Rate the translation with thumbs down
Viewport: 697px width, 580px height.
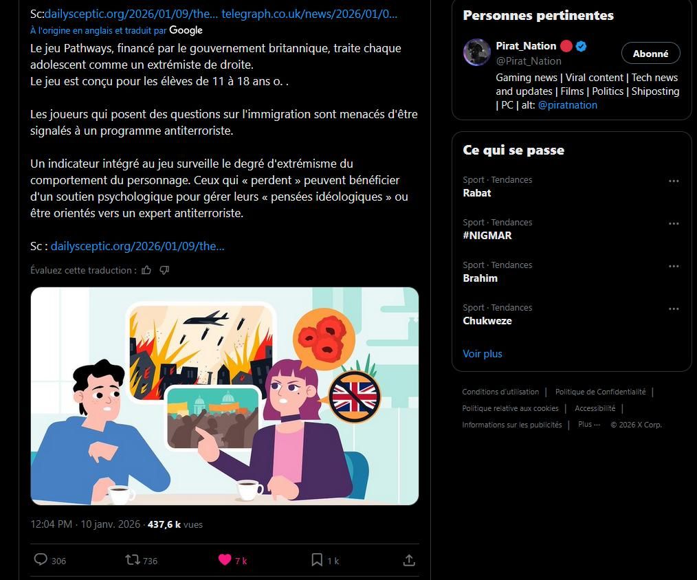coord(164,270)
